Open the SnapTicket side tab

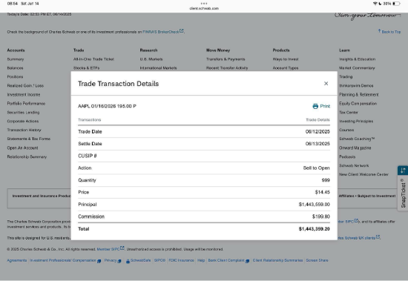click(x=403, y=193)
